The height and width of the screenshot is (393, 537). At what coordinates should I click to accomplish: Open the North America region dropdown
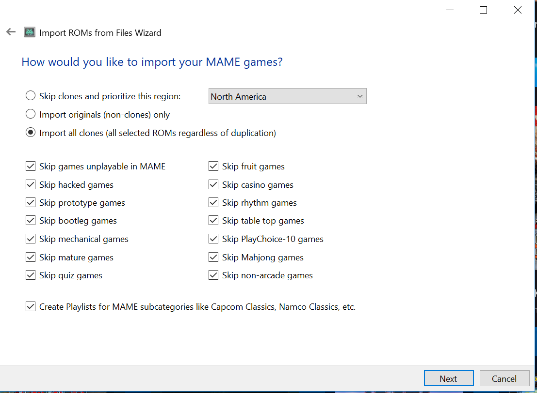[287, 96]
